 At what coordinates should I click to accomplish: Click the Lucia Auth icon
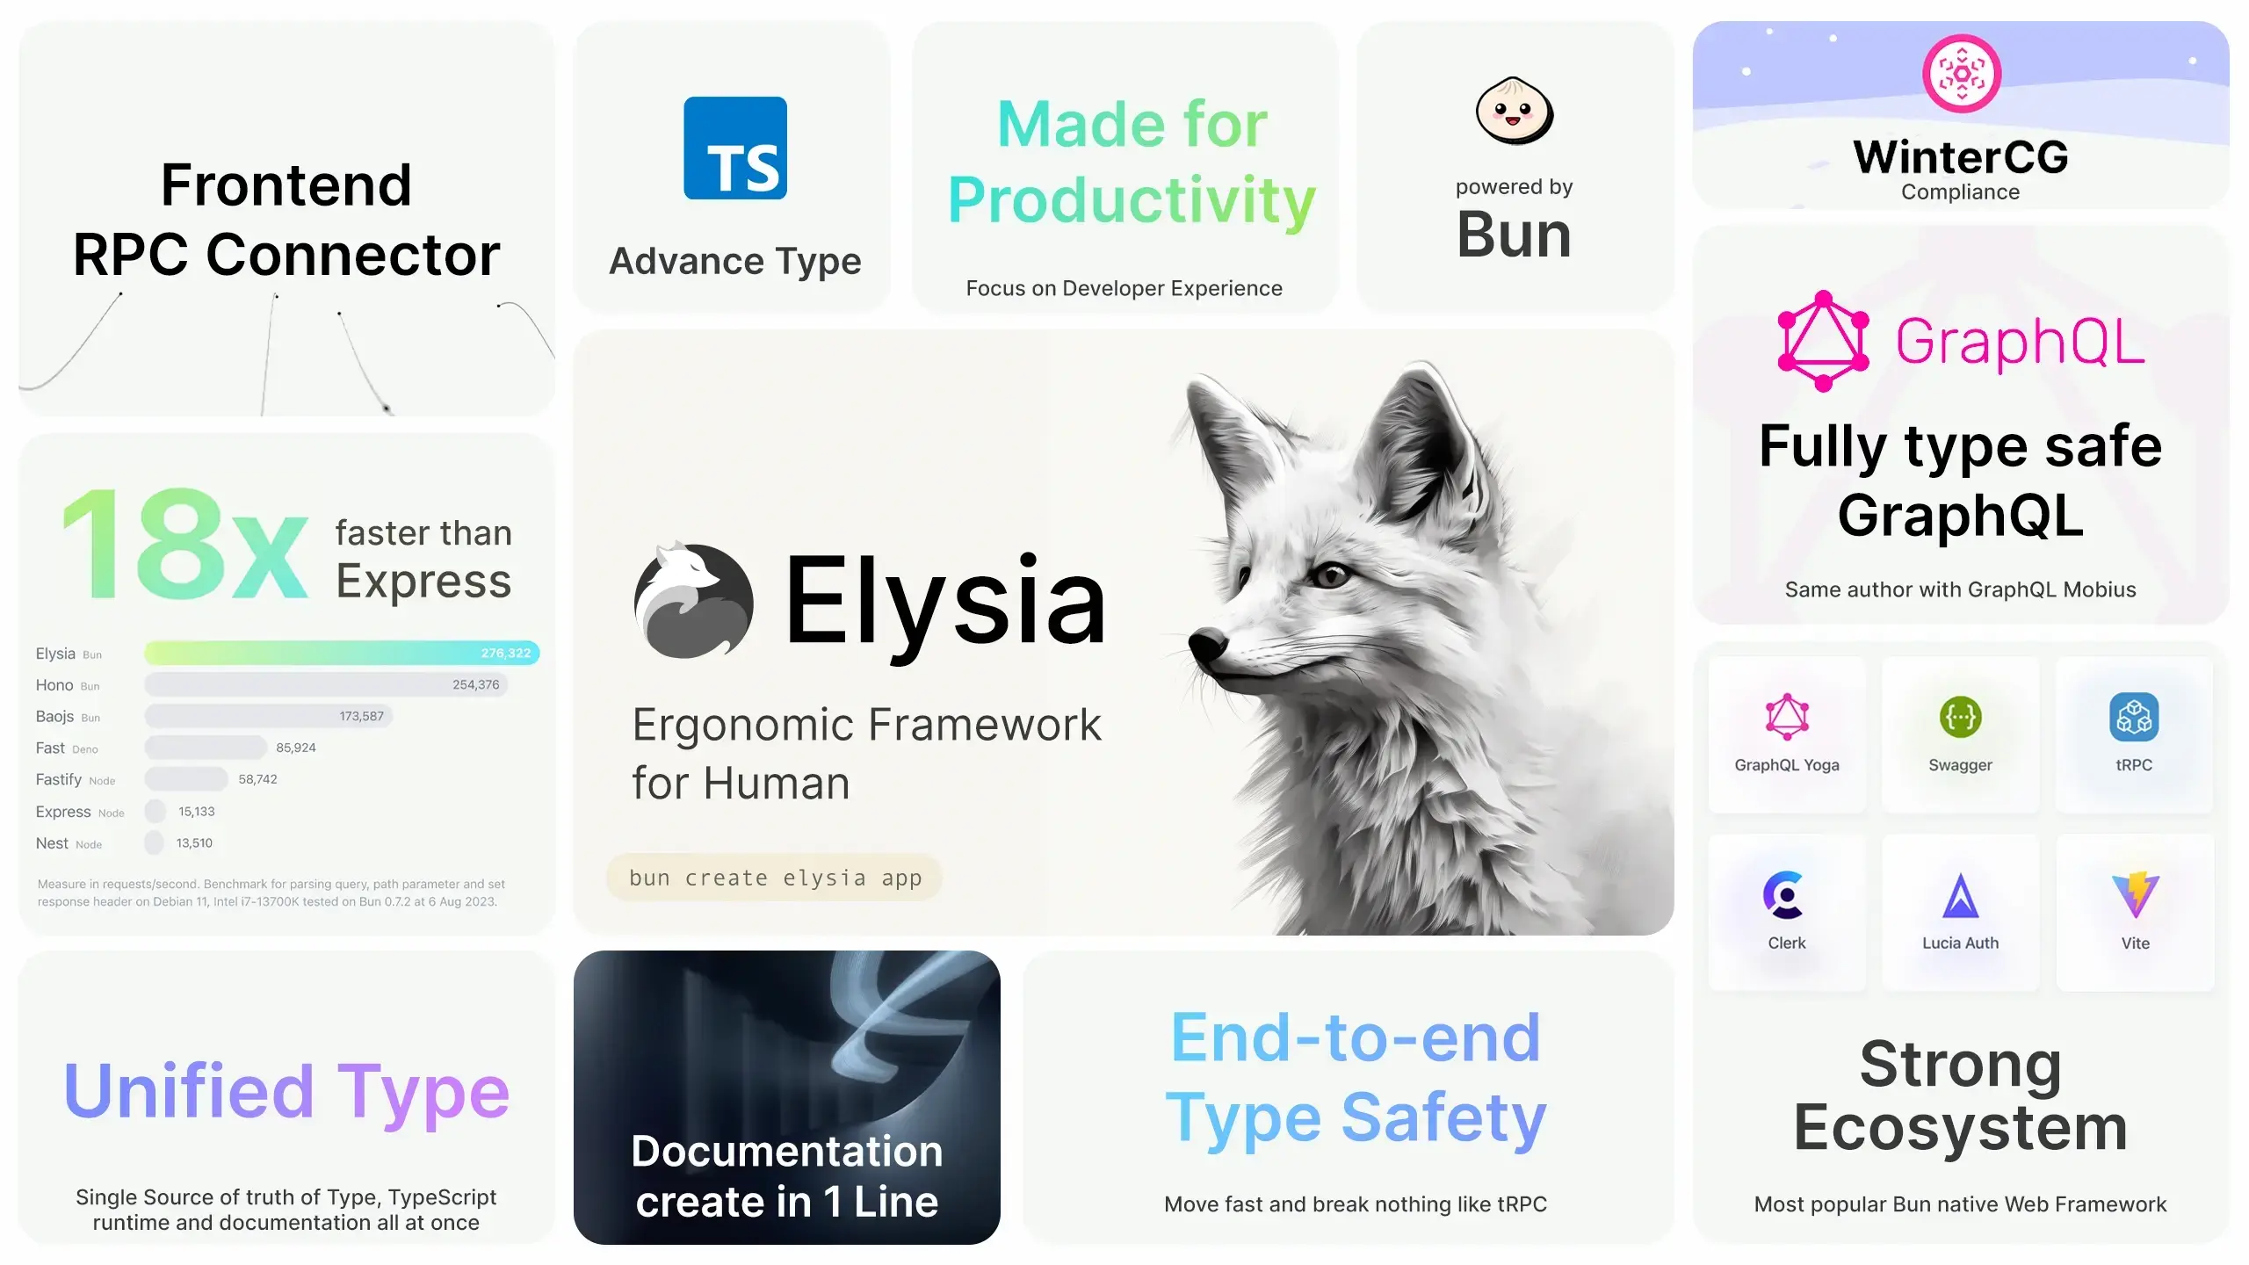1958,894
